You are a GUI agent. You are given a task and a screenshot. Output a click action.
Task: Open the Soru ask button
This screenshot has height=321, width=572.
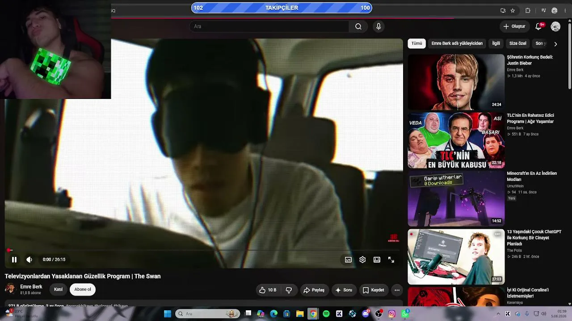pos(344,290)
